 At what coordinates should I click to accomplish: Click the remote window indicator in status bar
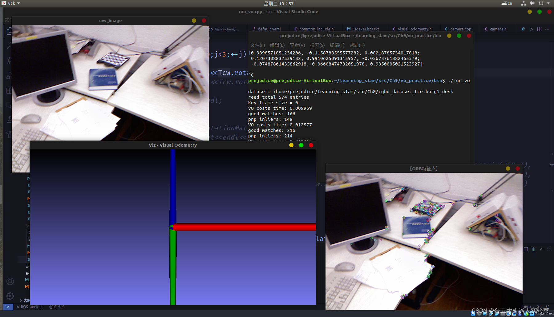tap(8, 307)
